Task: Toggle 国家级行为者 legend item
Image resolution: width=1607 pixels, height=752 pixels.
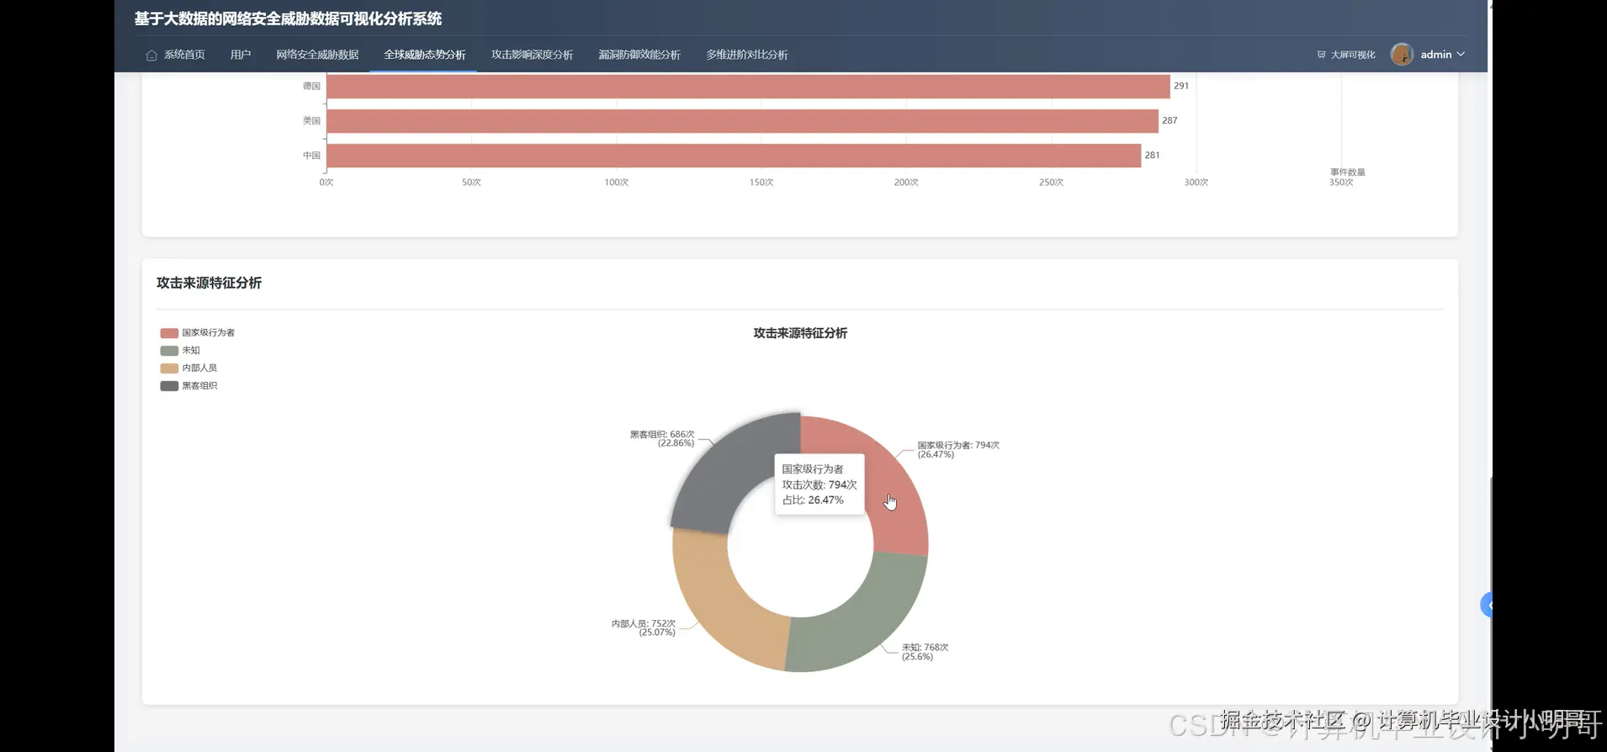Action: click(x=198, y=333)
